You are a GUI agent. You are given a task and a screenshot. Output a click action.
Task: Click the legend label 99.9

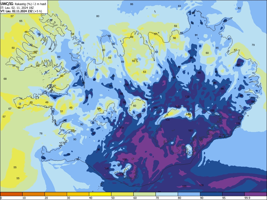[247, 198]
